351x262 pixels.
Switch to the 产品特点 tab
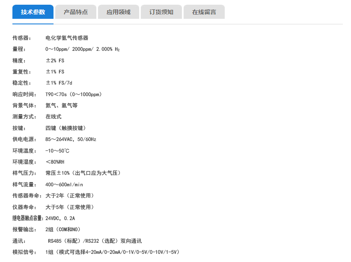(x=75, y=12)
